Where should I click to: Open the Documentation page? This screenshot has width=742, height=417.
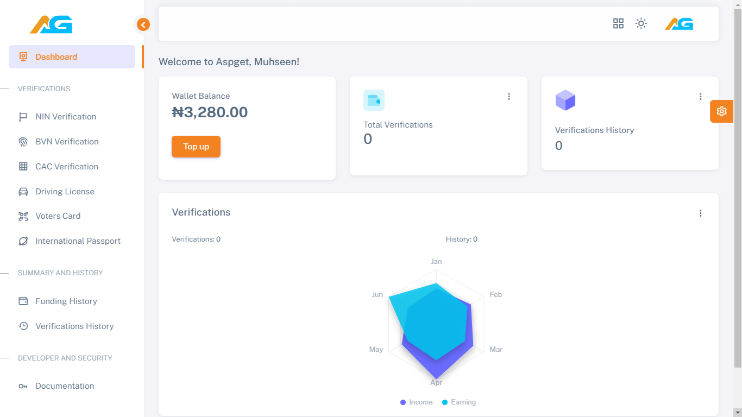[x=65, y=386]
